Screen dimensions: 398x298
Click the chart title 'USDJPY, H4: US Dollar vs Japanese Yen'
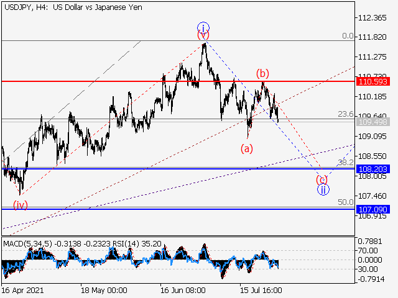(x=73, y=7)
